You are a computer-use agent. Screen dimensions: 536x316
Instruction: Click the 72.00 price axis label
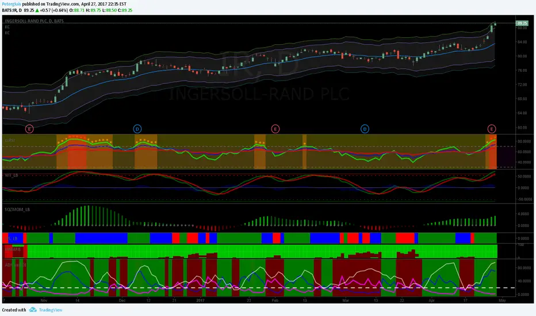pos(522,84)
